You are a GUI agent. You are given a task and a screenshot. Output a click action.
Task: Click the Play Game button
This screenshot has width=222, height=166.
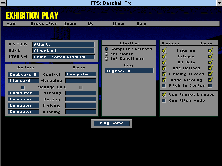coord(111,123)
